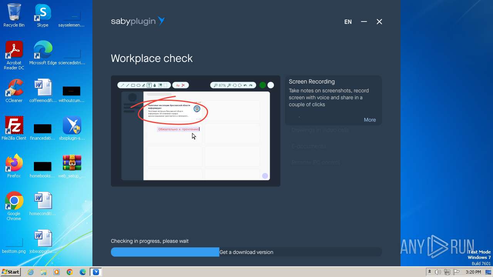Open the Start menu
Image resolution: width=493 pixels, height=277 pixels.
(x=11, y=272)
